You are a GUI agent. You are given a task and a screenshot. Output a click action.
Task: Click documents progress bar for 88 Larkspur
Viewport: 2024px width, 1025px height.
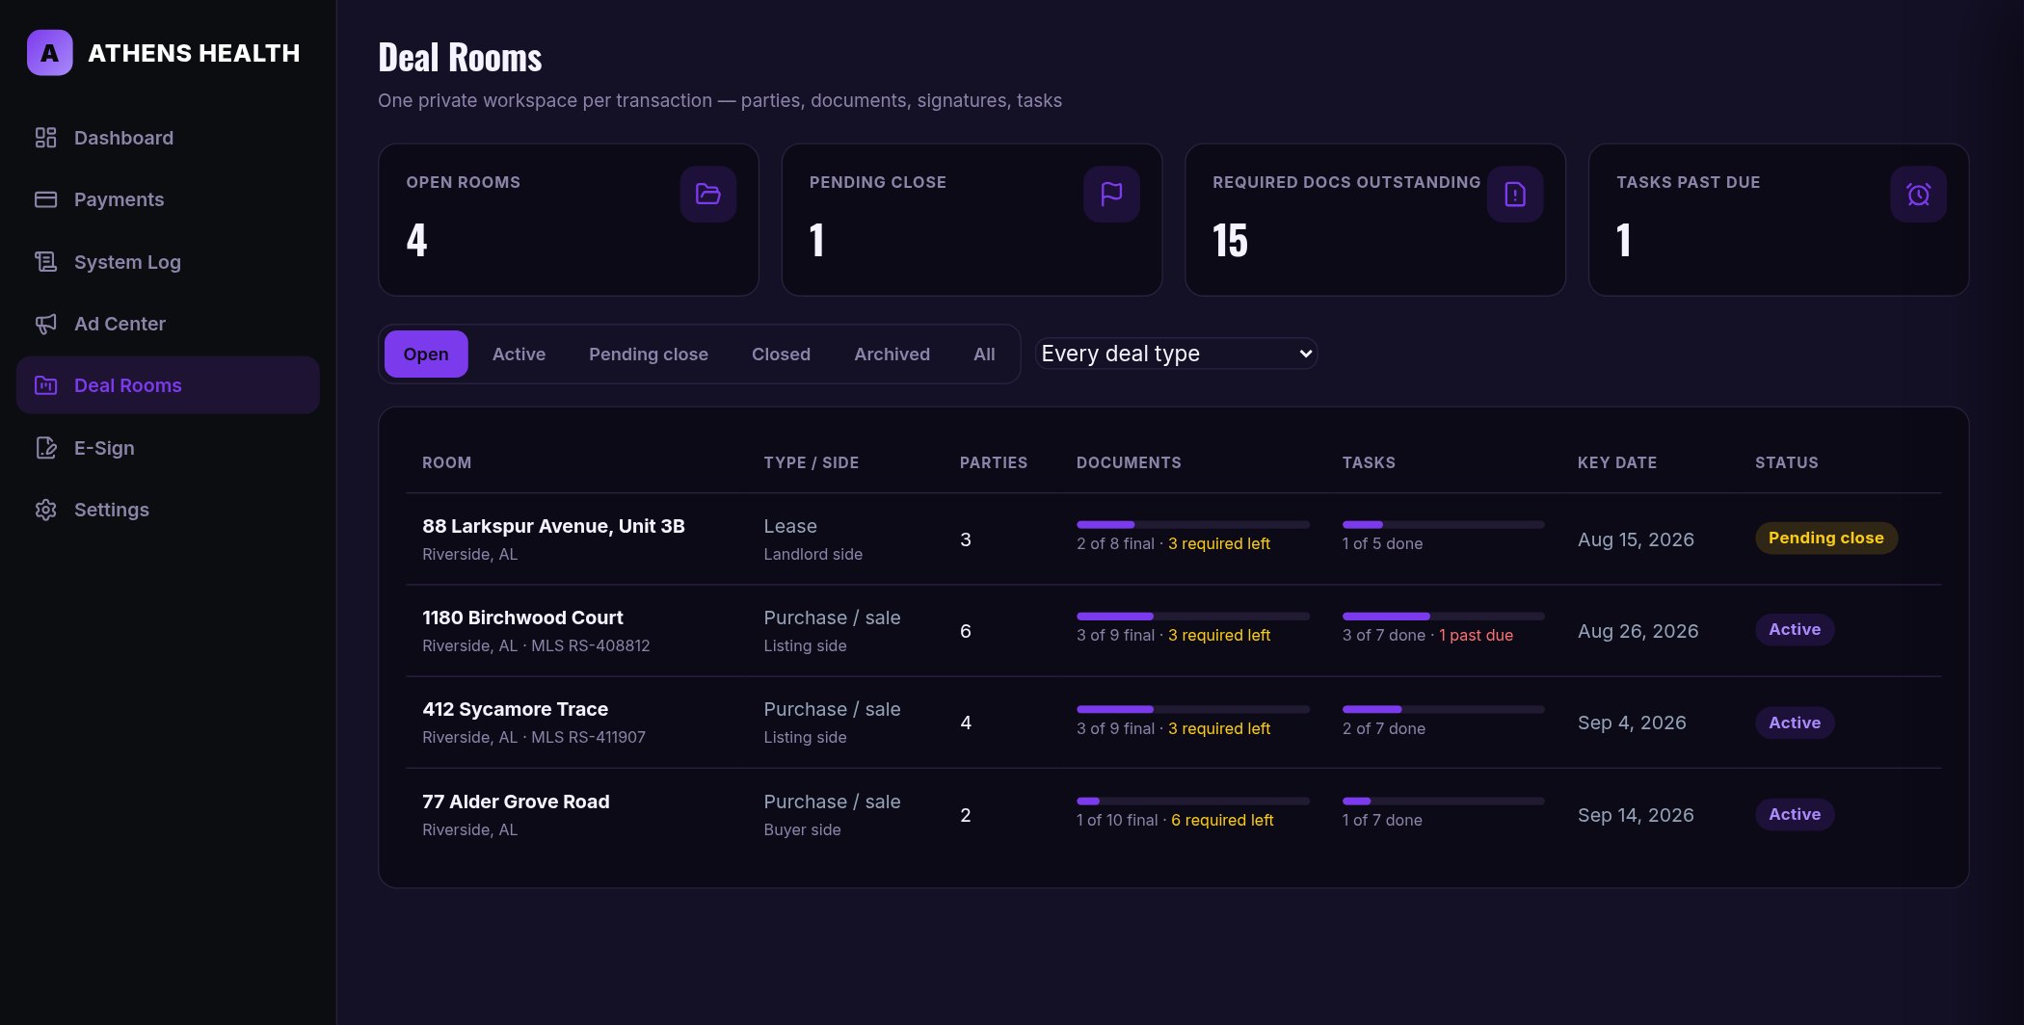pos(1193,524)
